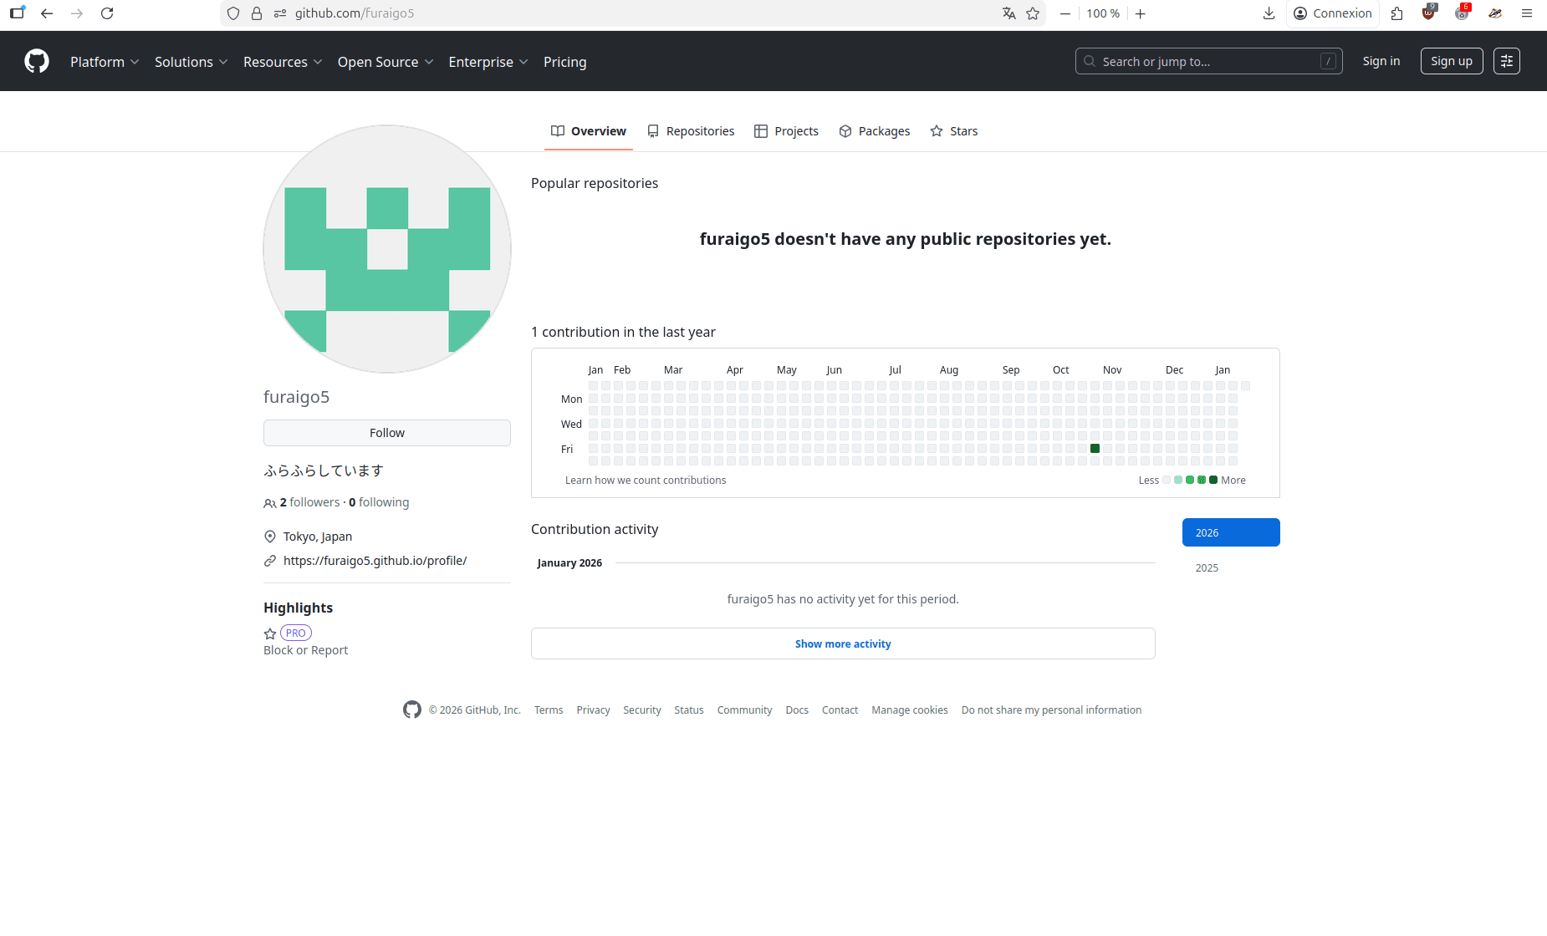Follow the user furaigo5

pos(386,433)
